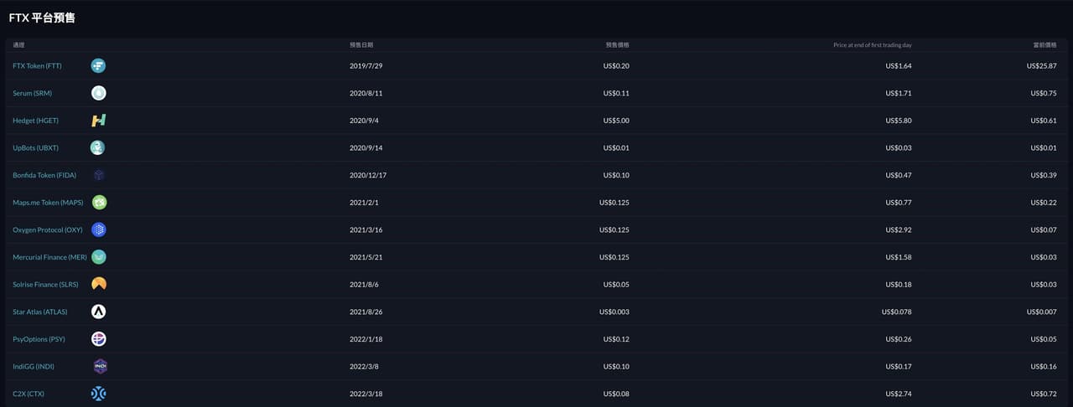Click the Serum (SRM) coin icon
1073x407 pixels.
(99, 93)
